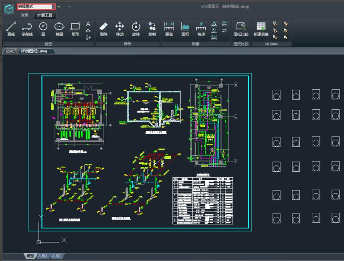This screenshot has height=261, width=344.
Task: Go to the 起始页 document tab
Action: click(11, 51)
